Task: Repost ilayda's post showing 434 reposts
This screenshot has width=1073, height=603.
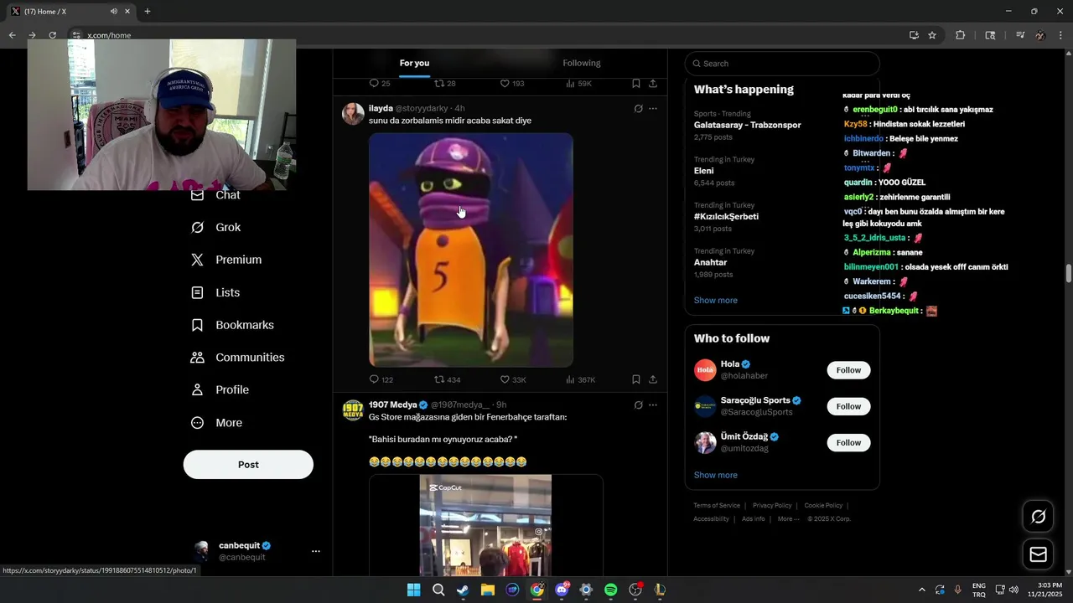Action: [x=447, y=379]
